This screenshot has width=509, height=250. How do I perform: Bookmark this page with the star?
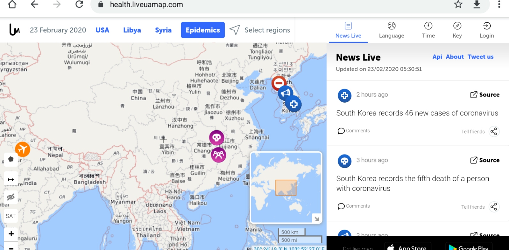click(458, 4)
